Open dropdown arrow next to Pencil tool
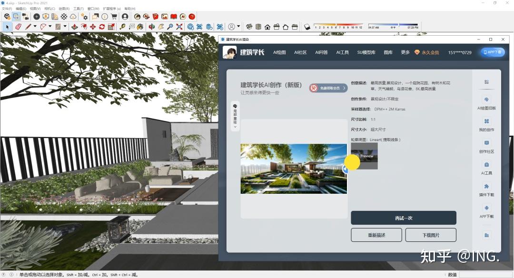This screenshot has height=278, width=514. pyautogui.click(x=35, y=26)
